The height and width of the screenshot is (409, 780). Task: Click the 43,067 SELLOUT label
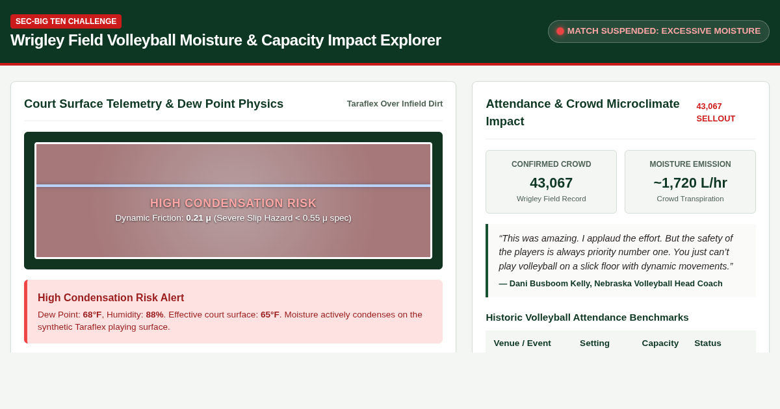[x=716, y=112]
